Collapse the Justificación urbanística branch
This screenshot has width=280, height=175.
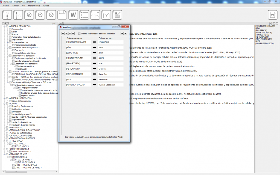tap(8, 48)
